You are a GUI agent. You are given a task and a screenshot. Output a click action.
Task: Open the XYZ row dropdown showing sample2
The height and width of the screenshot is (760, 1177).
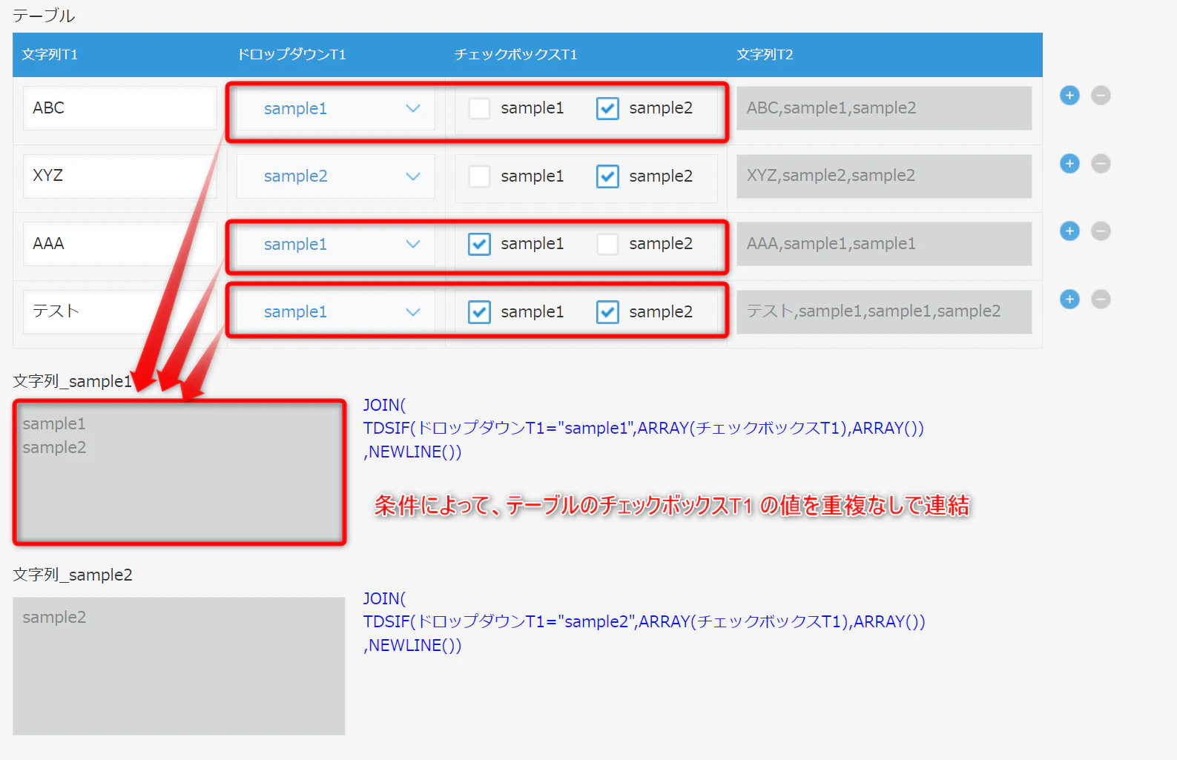coord(336,176)
